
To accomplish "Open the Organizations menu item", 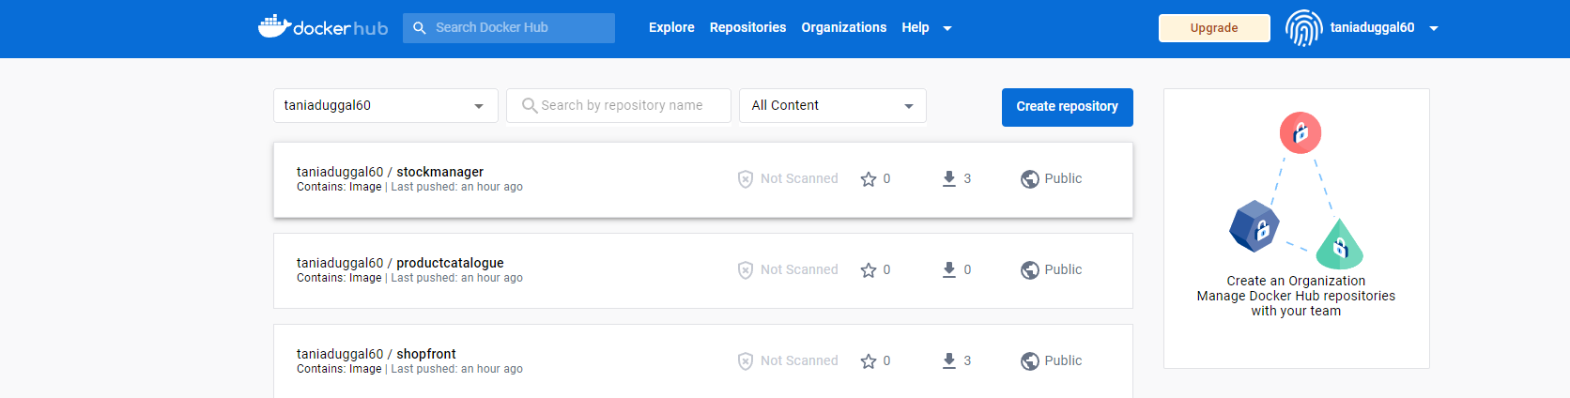I will 844,27.
